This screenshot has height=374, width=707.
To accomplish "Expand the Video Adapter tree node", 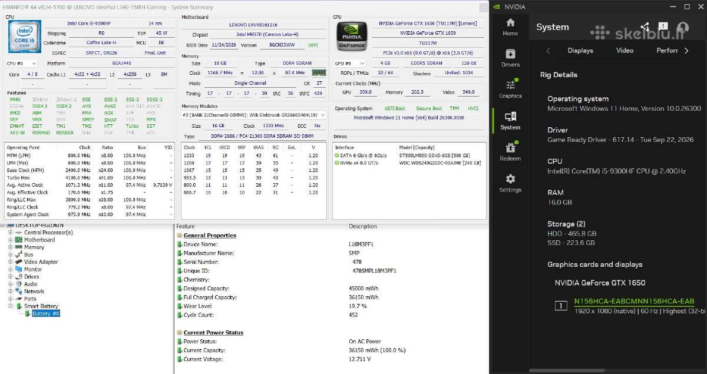I will pos(11,262).
